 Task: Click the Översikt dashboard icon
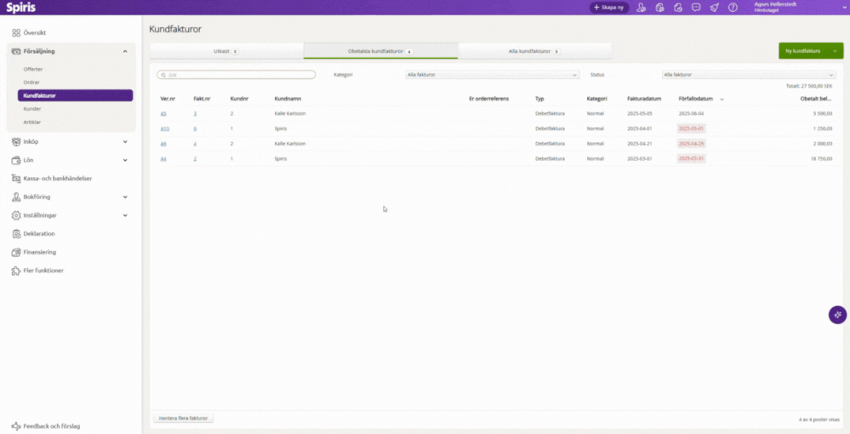[x=16, y=32]
